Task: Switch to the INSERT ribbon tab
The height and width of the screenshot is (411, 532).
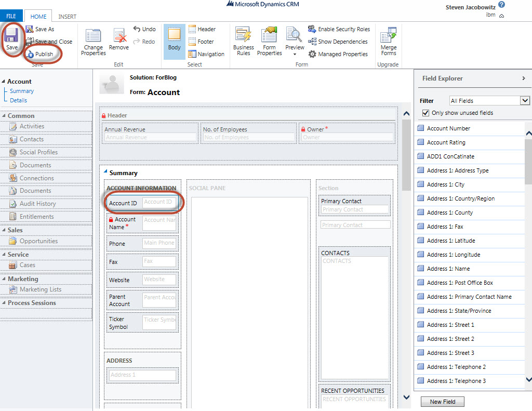Action: point(67,17)
